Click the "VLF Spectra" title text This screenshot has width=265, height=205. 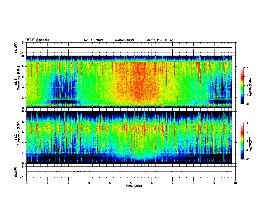click(x=38, y=40)
